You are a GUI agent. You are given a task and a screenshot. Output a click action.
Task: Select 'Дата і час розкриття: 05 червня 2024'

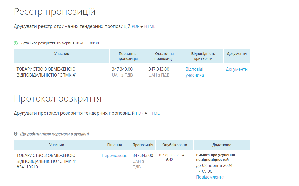pyautogui.click(x=52, y=43)
